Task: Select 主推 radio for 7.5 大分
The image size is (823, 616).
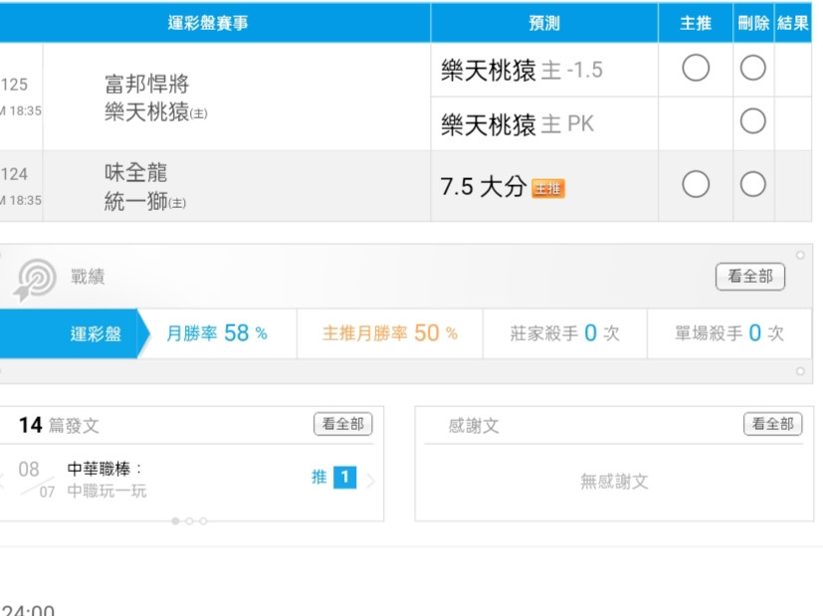Action: tap(696, 184)
